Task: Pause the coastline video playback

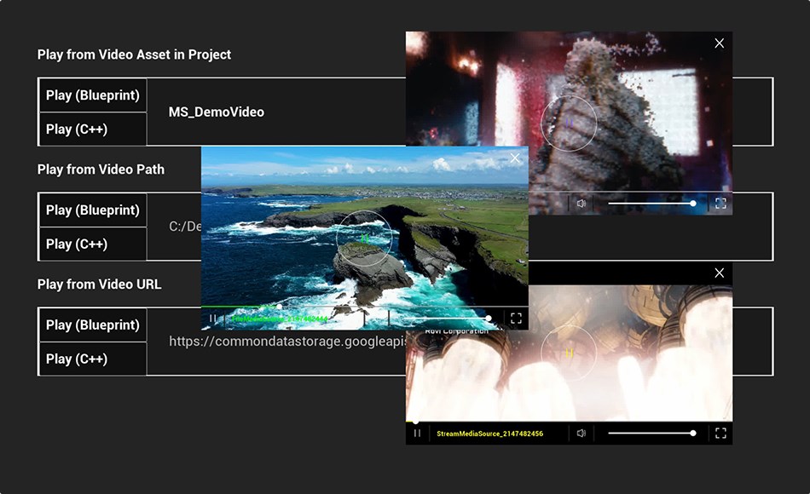Action: click(211, 319)
